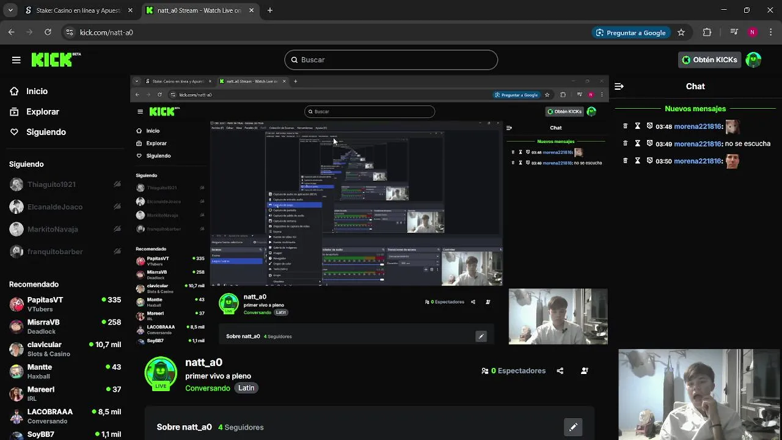Screen dimensions: 782x440
Task: Open recommended channel Mareerl IRL
Action: (65, 394)
